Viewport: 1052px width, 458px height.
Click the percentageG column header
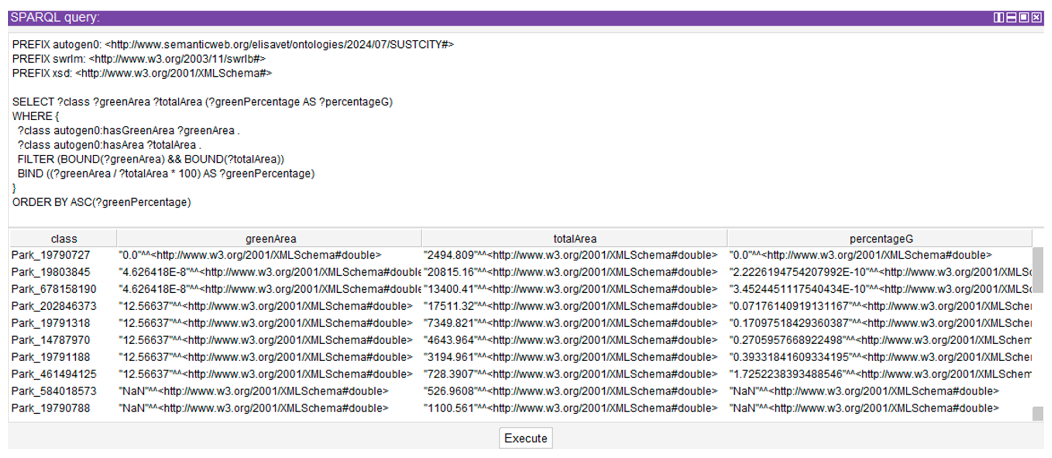[881, 239]
